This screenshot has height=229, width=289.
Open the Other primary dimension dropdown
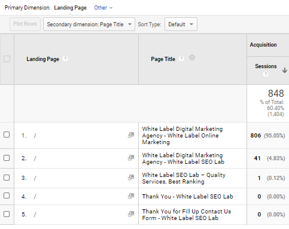pos(103,8)
